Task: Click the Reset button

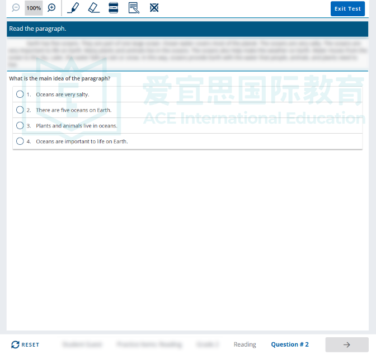Action: coord(25,344)
